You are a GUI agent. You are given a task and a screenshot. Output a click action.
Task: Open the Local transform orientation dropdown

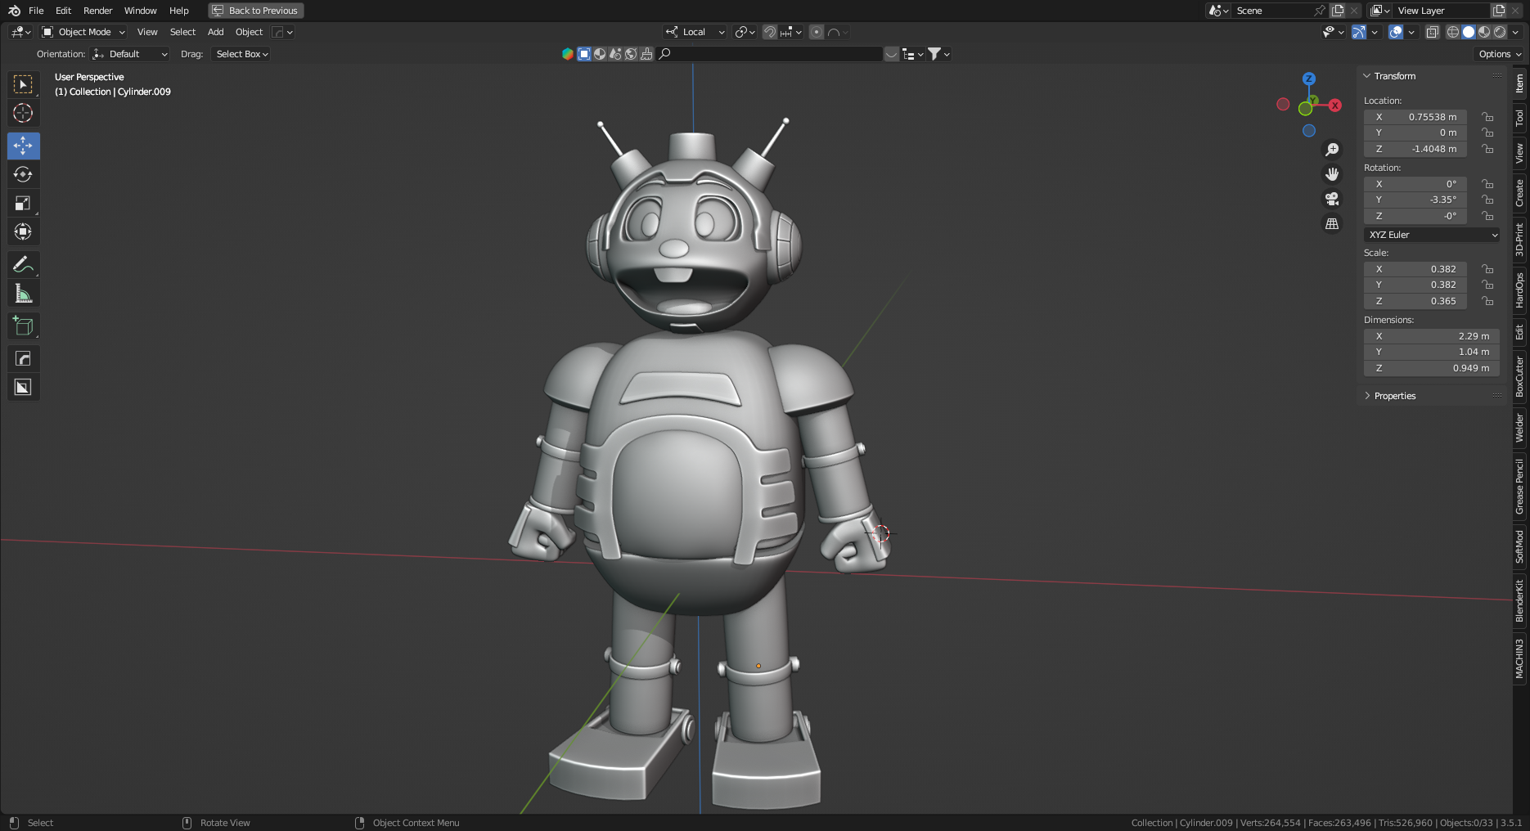tap(695, 32)
